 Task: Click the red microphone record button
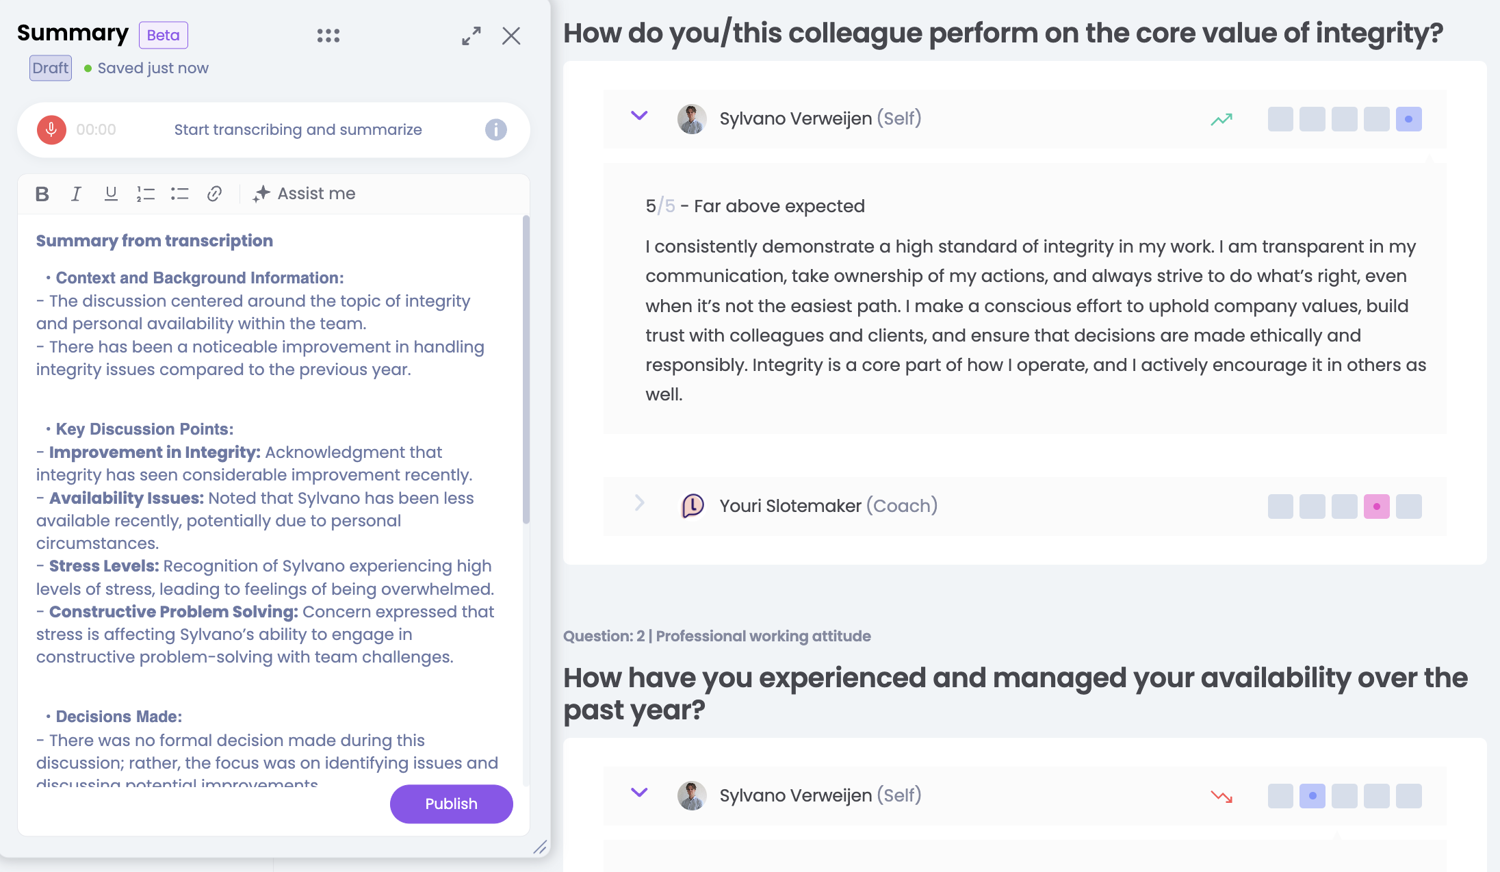(51, 129)
